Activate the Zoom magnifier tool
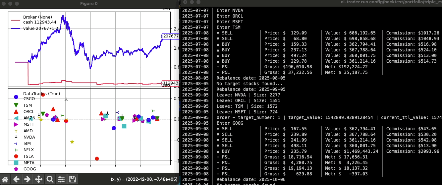This screenshot has width=442, height=185. (x=50, y=179)
